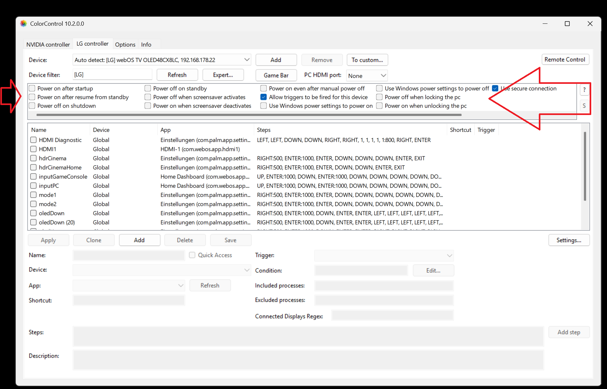Image resolution: width=607 pixels, height=389 pixels.
Task: Open the Settings... button
Action: [x=569, y=240]
